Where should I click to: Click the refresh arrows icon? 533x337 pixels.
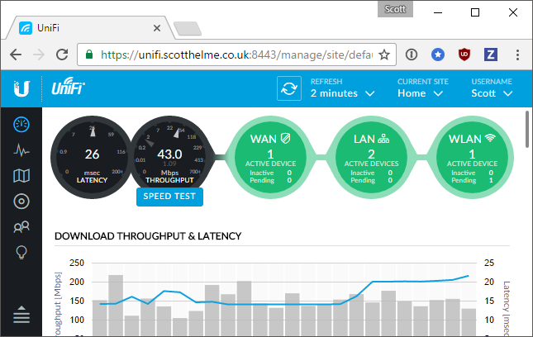(x=289, y=88)
